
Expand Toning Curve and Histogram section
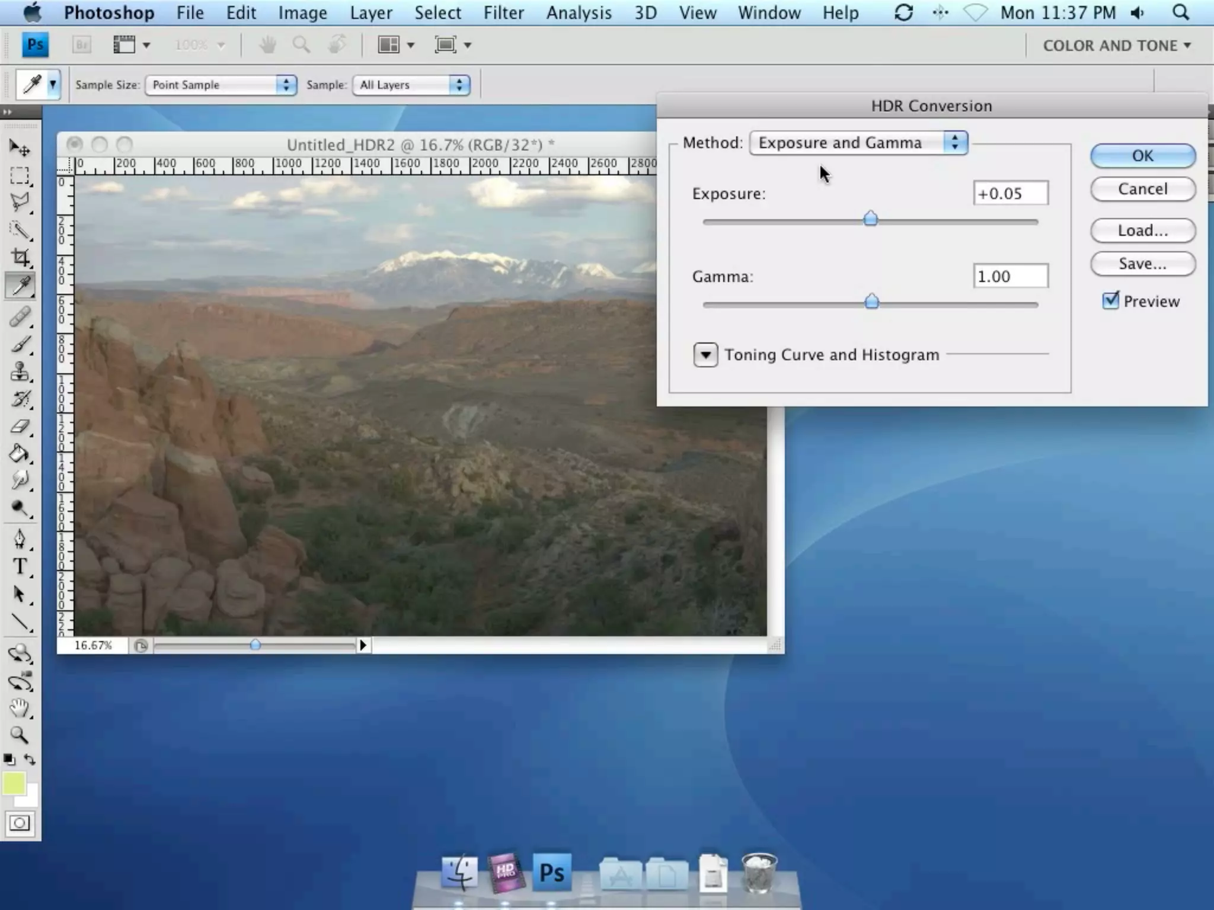click(x=705, y=355)
